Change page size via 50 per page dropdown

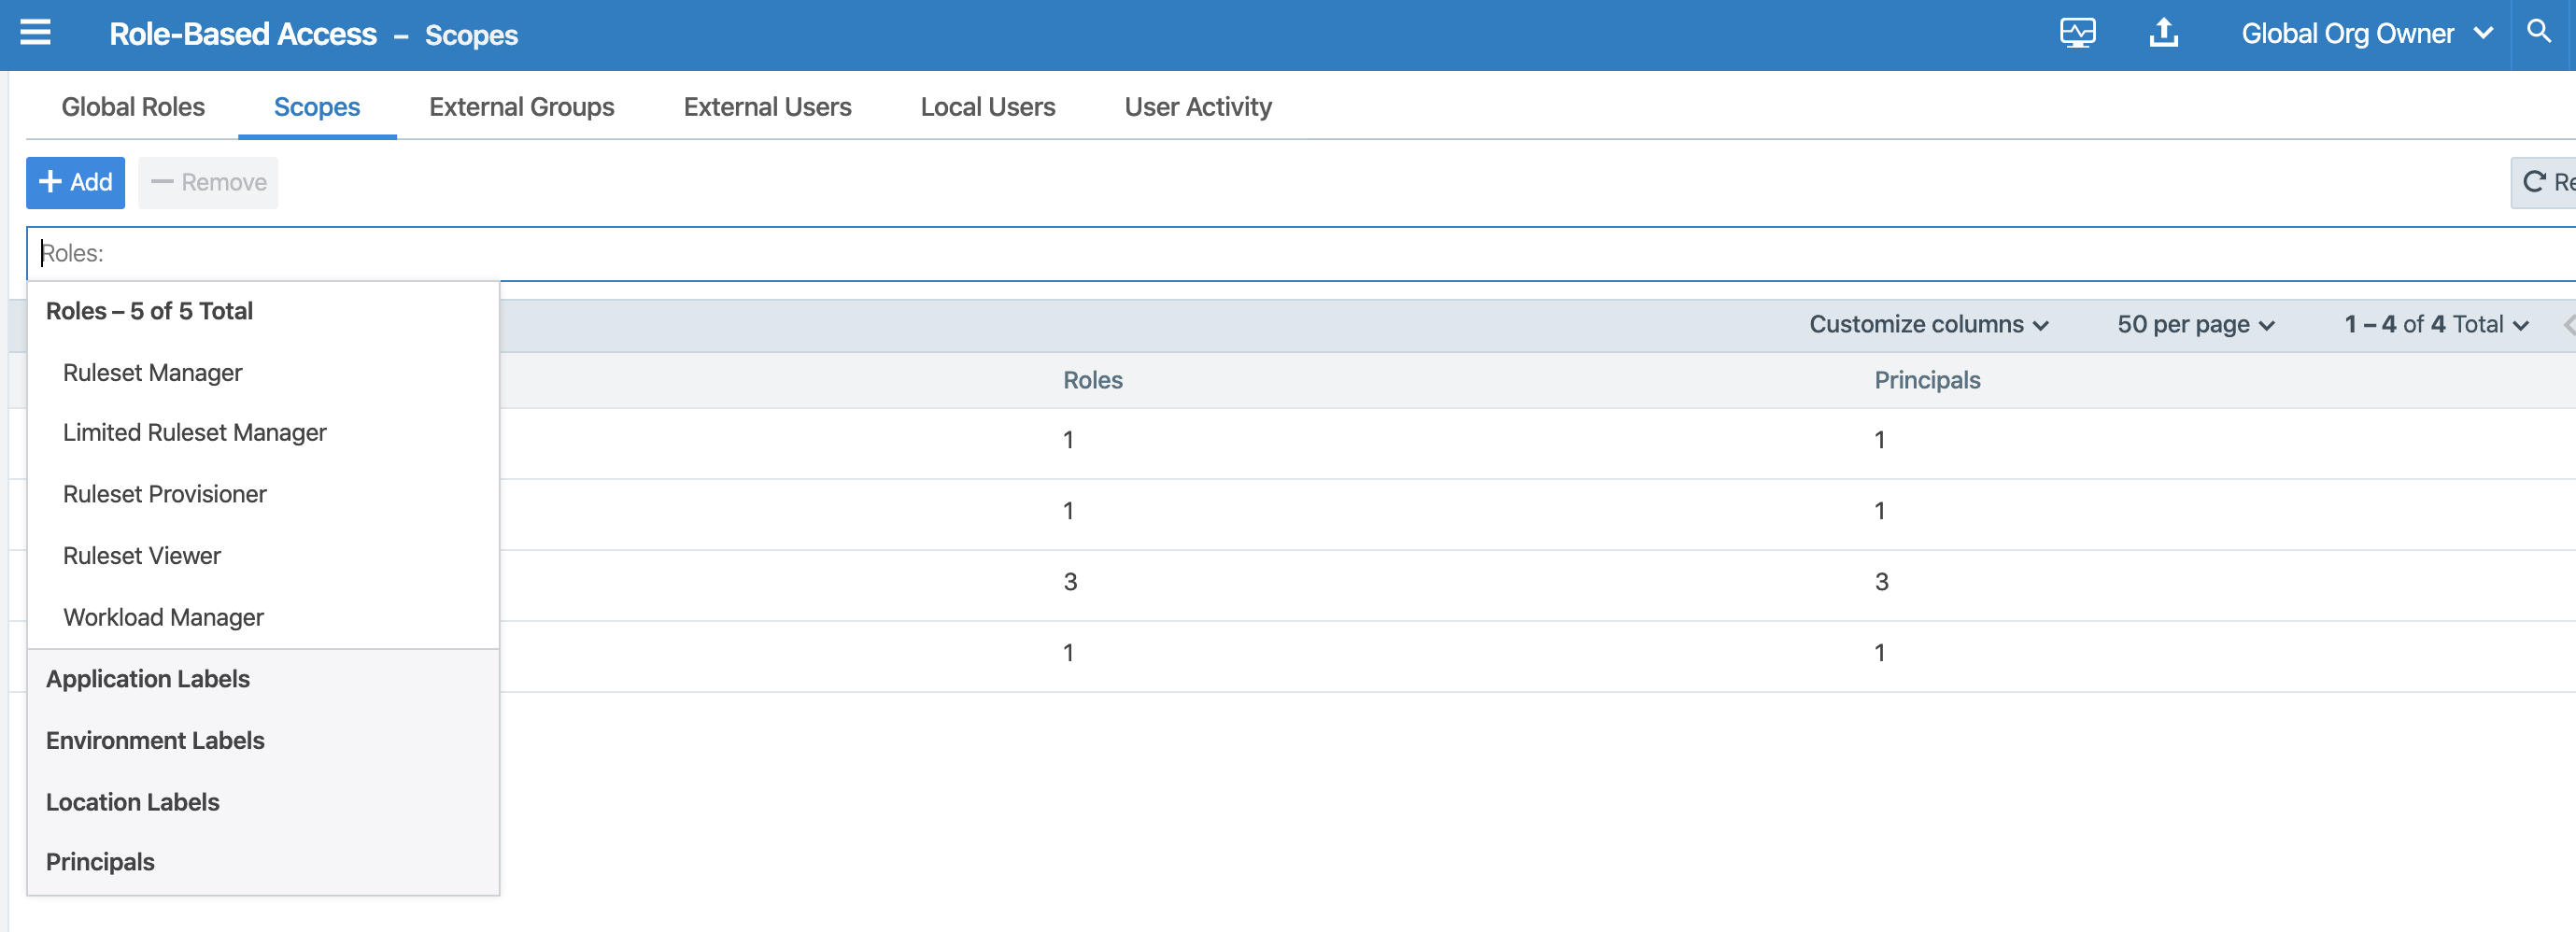(x=2196, y=323)
